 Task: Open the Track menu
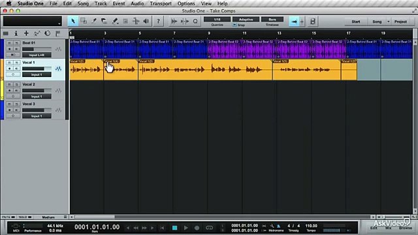click(x=101, y=3)
